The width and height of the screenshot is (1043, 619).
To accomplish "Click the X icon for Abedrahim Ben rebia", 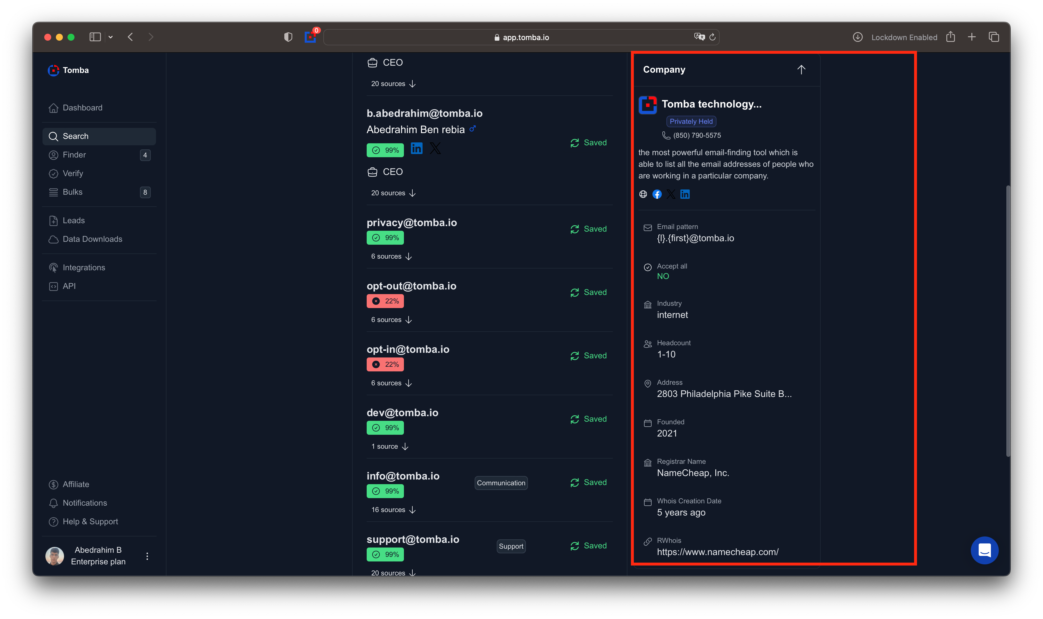I will coord(435,149).
